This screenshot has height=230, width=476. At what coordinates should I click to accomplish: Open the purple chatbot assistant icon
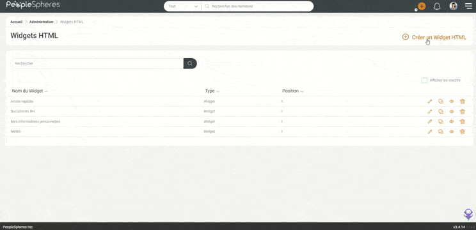coord(469,213)
